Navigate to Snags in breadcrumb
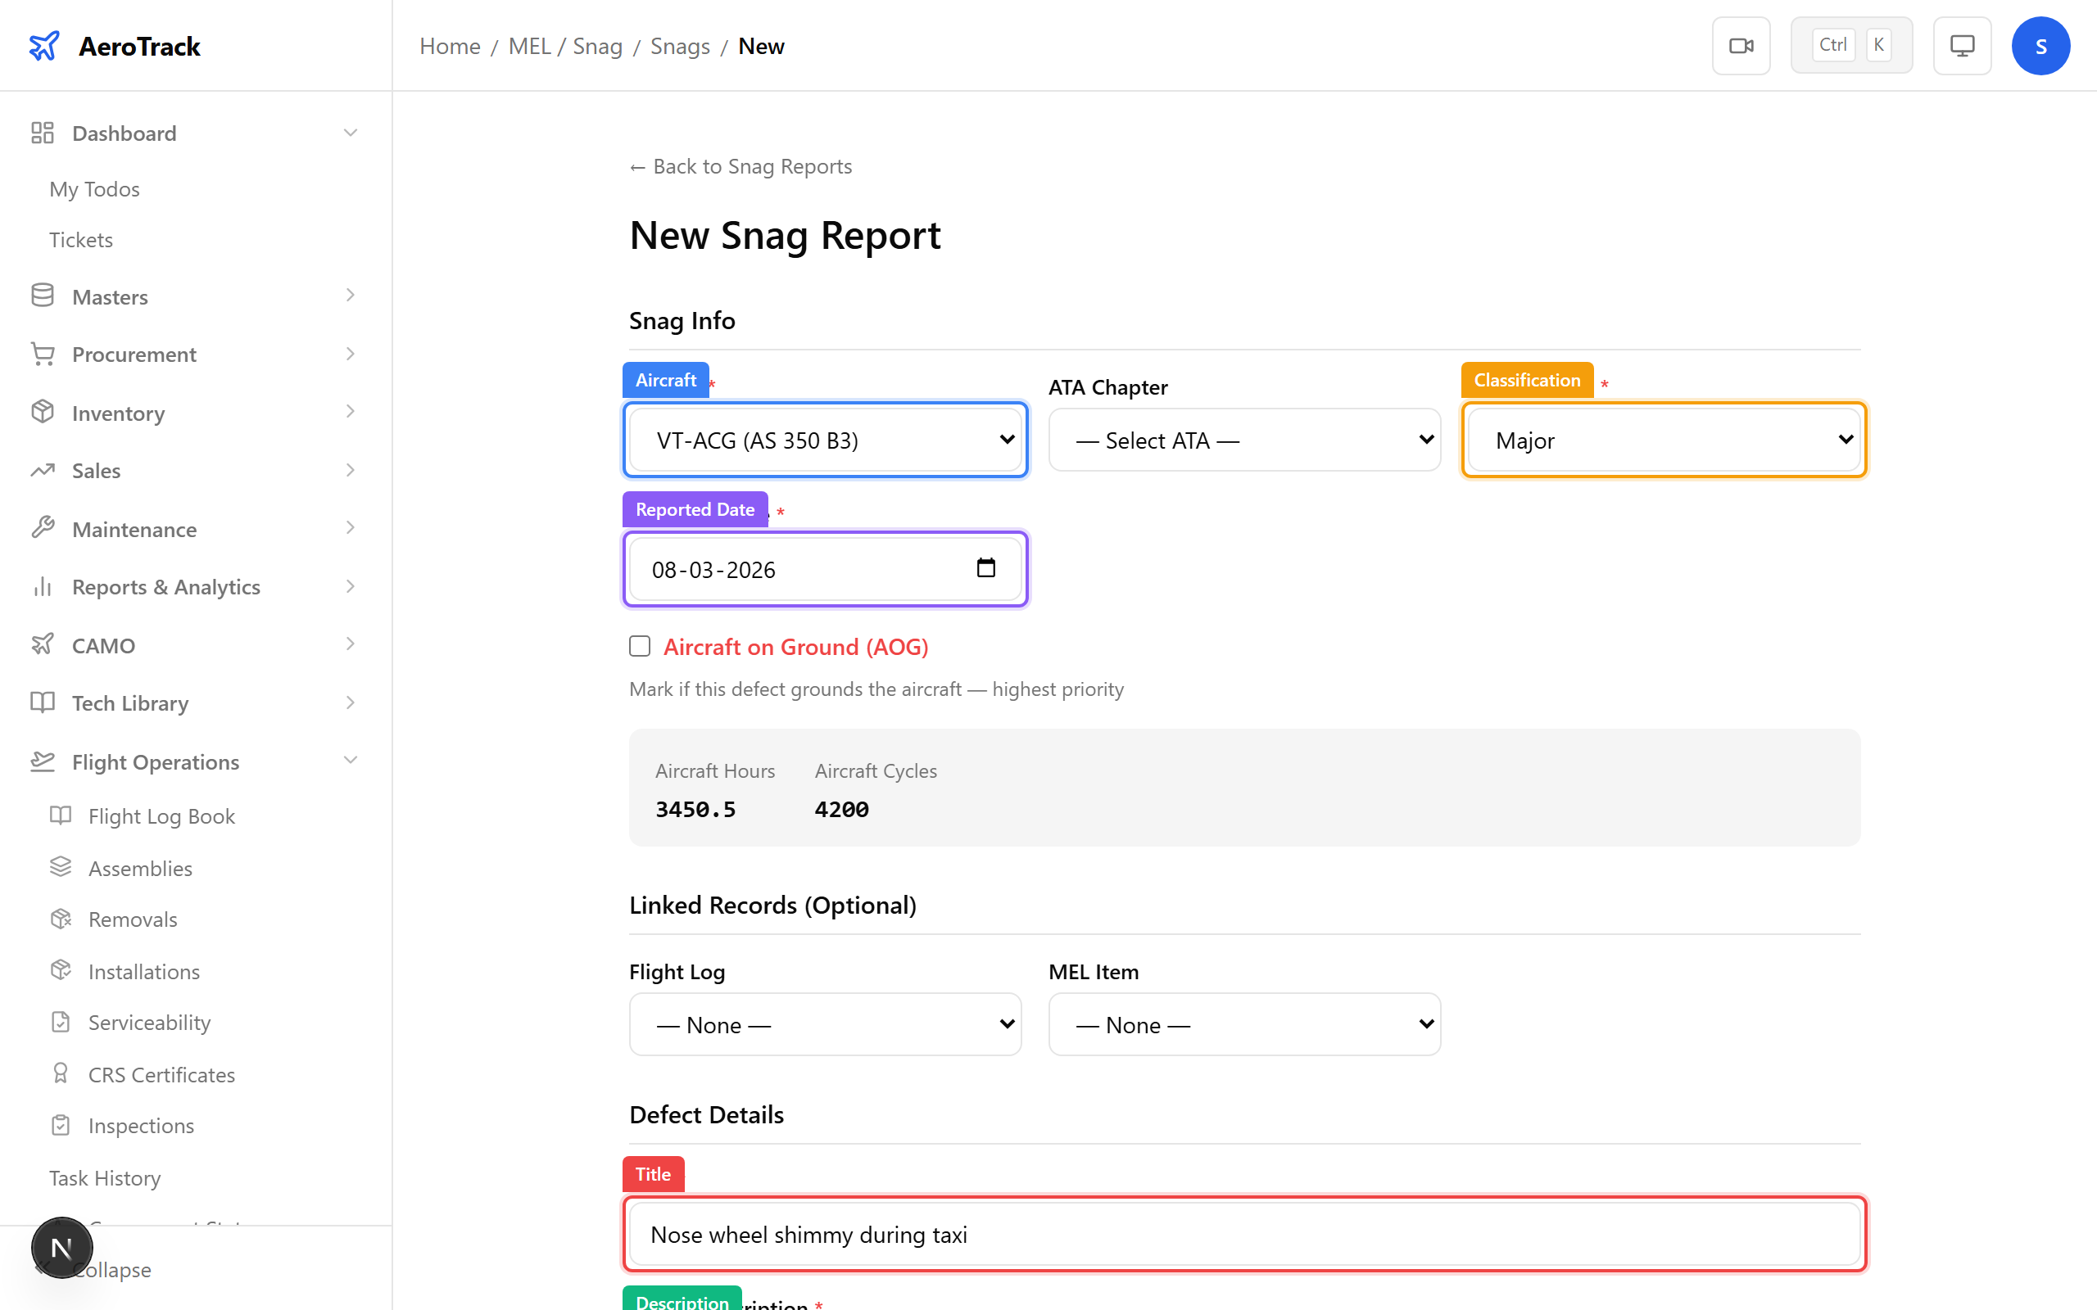Screen dimensions: 2097x1310 pos(679,45)
